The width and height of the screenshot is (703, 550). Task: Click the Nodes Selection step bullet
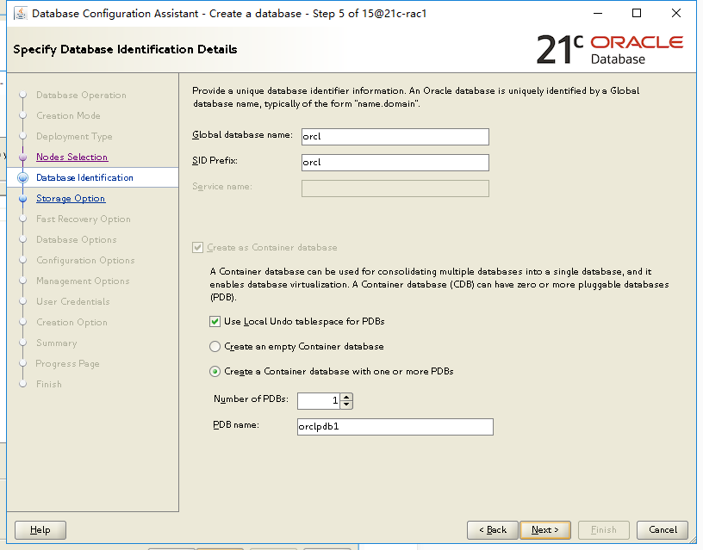[x=23, y=158]
